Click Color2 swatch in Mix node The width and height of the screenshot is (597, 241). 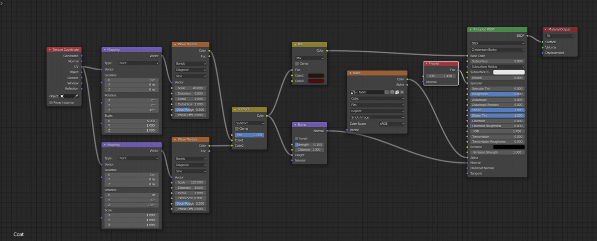pos(316,80)
